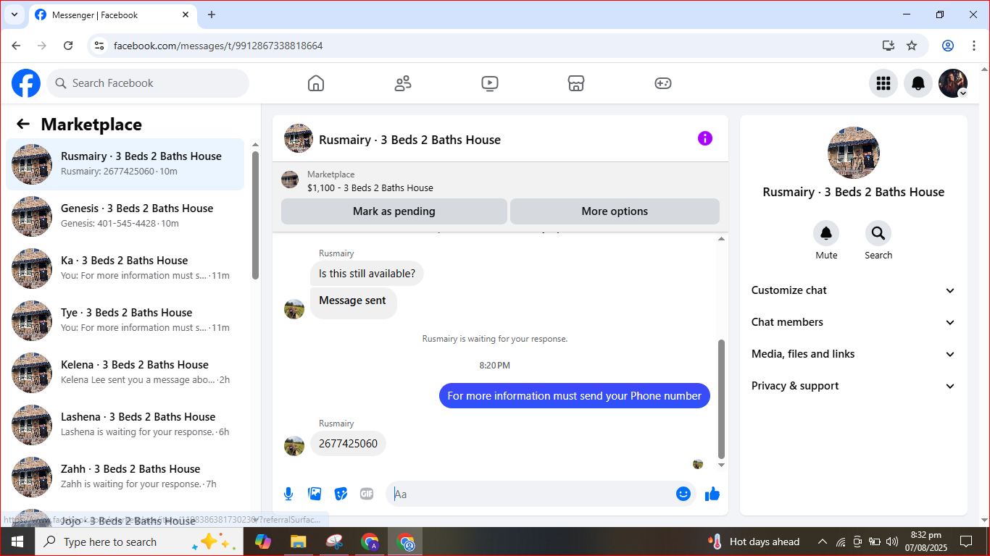View site information icon in address bar
This screenshot has height=556, width=990.
pos(100,46)
